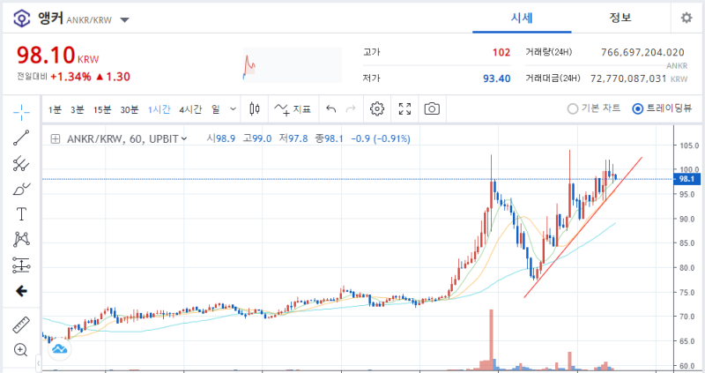
Task: Collapse the side panel arrow at bottom left
Action: point(38,363)
